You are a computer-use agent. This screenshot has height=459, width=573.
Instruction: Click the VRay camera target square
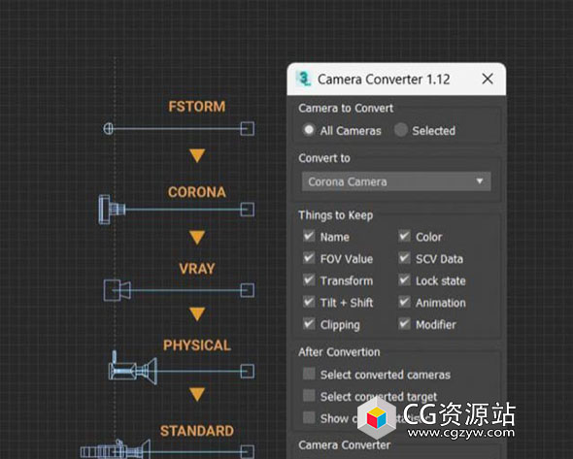tap(247, 290)
